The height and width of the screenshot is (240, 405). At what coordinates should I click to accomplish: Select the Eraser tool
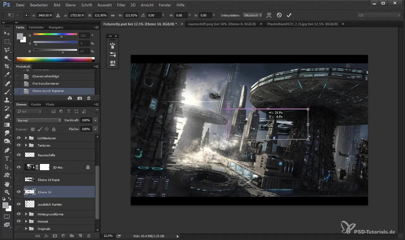tap(7, 117)
